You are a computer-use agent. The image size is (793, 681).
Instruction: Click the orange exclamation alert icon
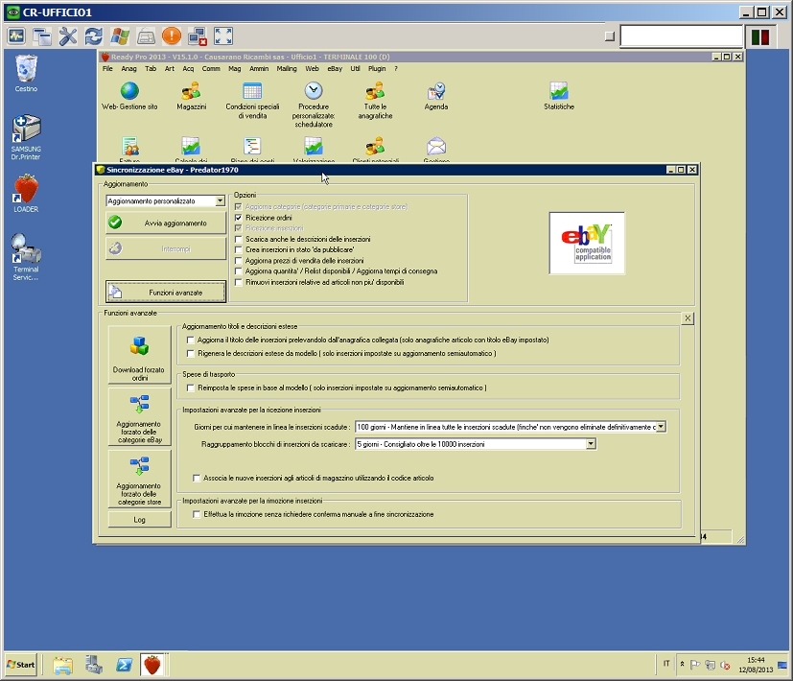pos(172,35)
